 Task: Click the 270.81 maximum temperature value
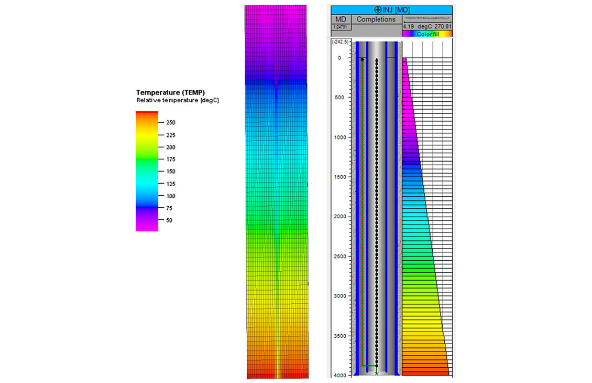(x=443, y=26)
